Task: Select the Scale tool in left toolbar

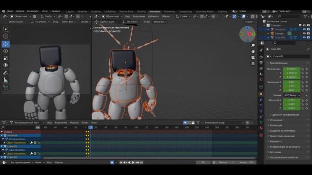Action: click(5, 58)
